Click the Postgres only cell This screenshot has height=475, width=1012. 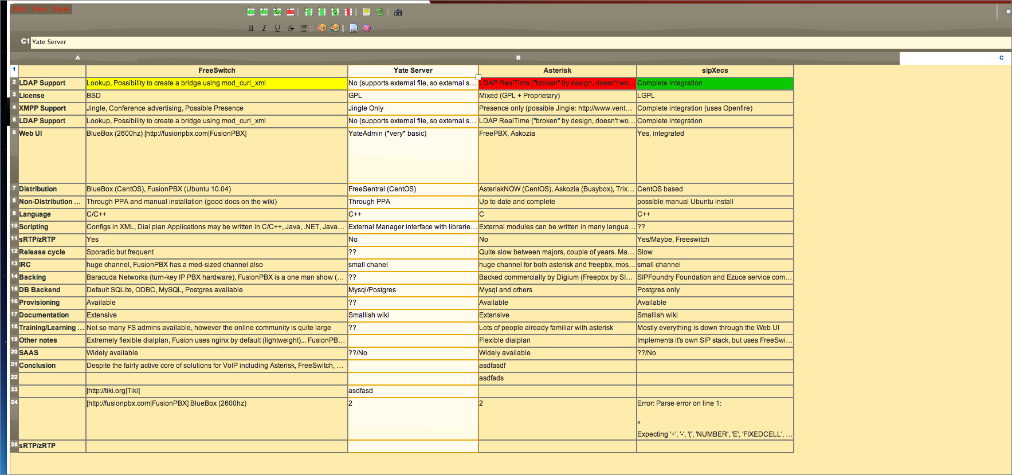point(715,290)
